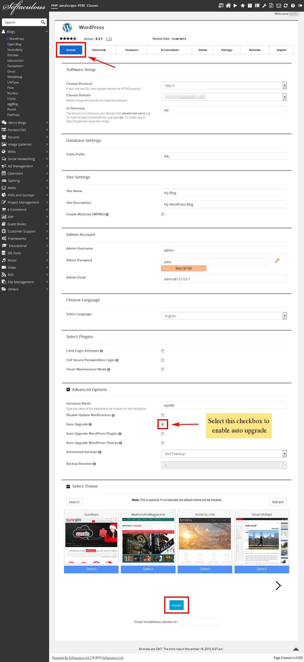The image size is (304, 662).
Task: Go to control panel via top-bar icon
Action: tap(221, 5)
